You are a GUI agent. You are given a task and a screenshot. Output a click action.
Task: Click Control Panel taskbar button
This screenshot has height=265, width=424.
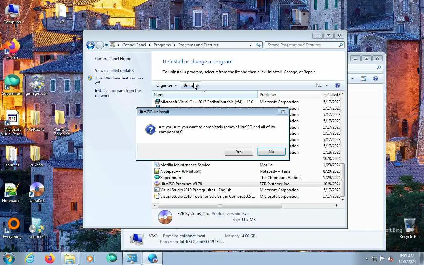tap(132, 258)
